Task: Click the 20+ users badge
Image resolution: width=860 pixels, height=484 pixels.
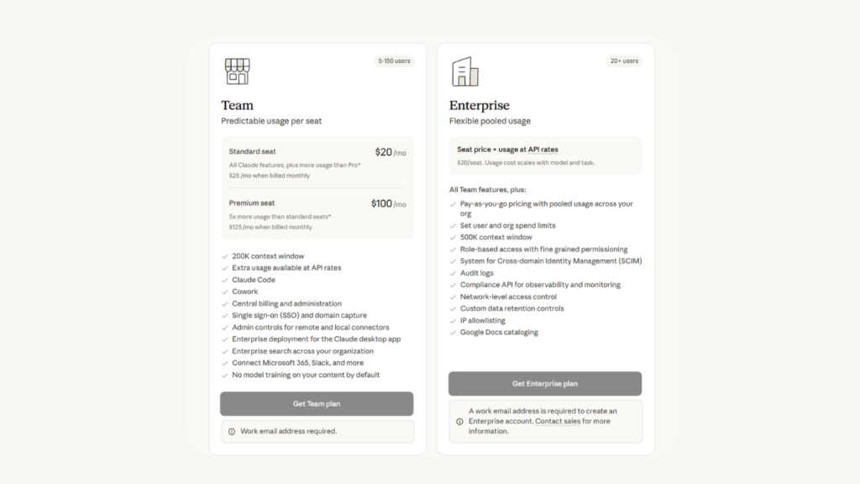Action: point(623,61)
